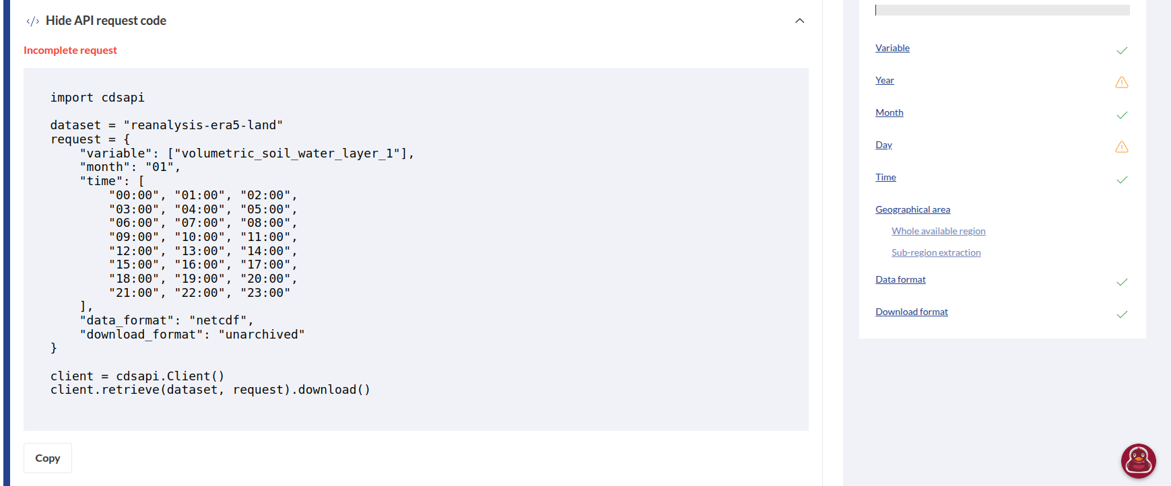Jump to the Variable section
Screen dimensions: 1171x486
tap(892, 48)
